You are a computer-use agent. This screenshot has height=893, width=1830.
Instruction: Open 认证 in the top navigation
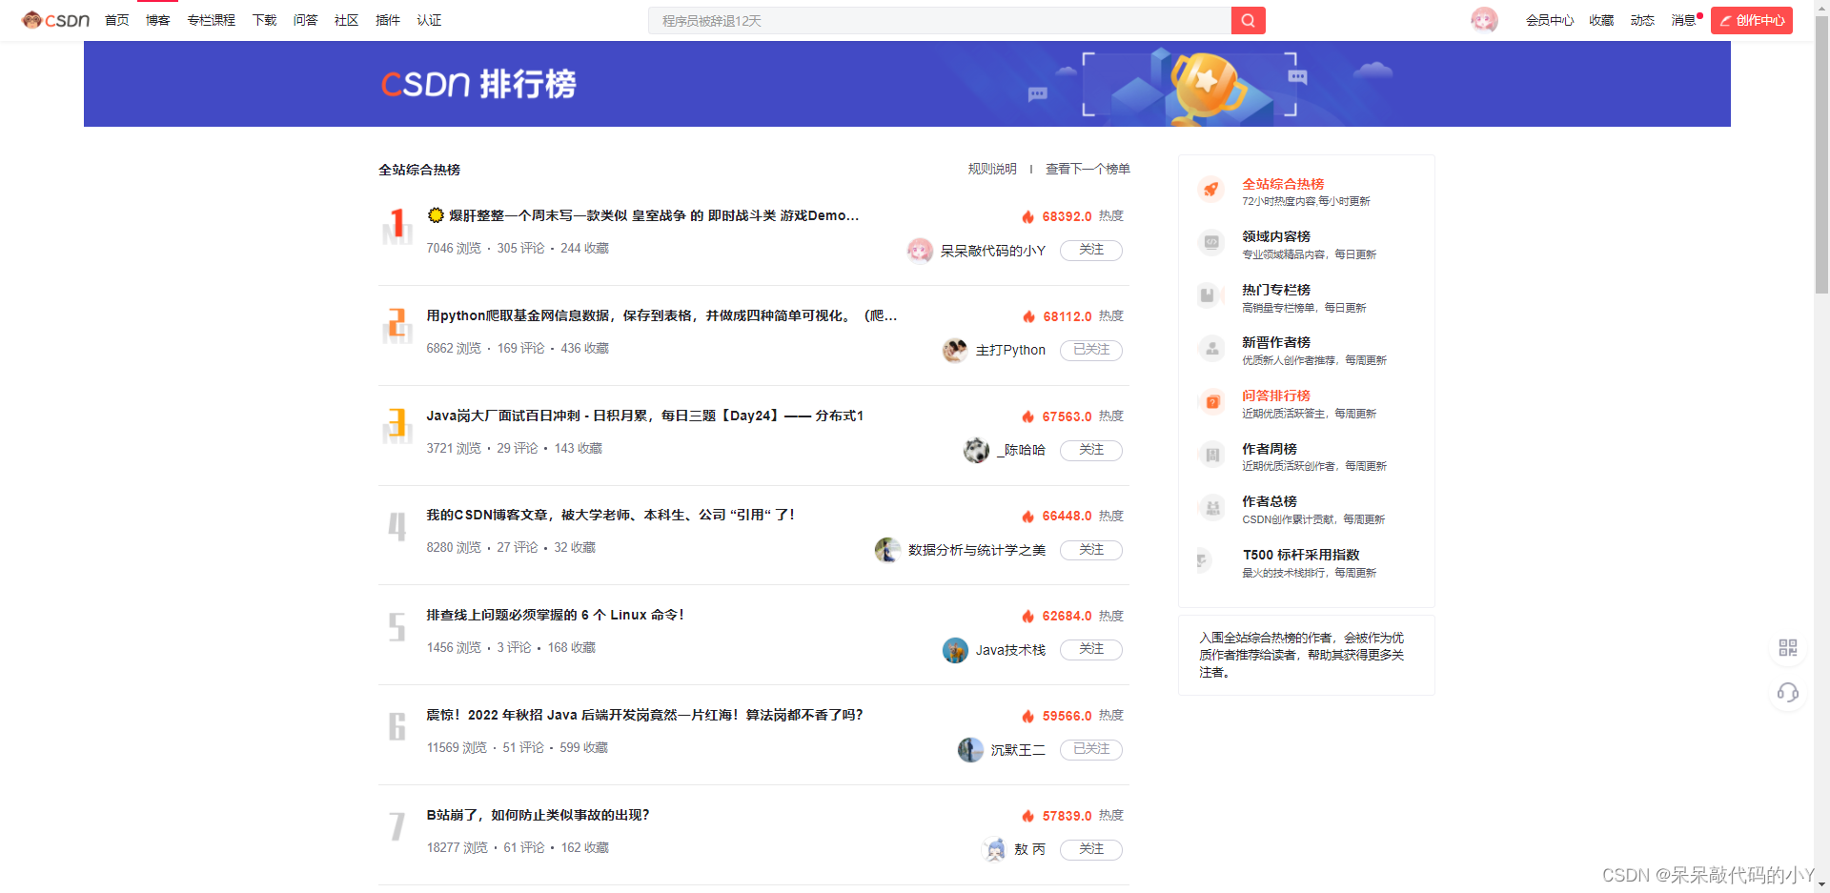[429, 20]
